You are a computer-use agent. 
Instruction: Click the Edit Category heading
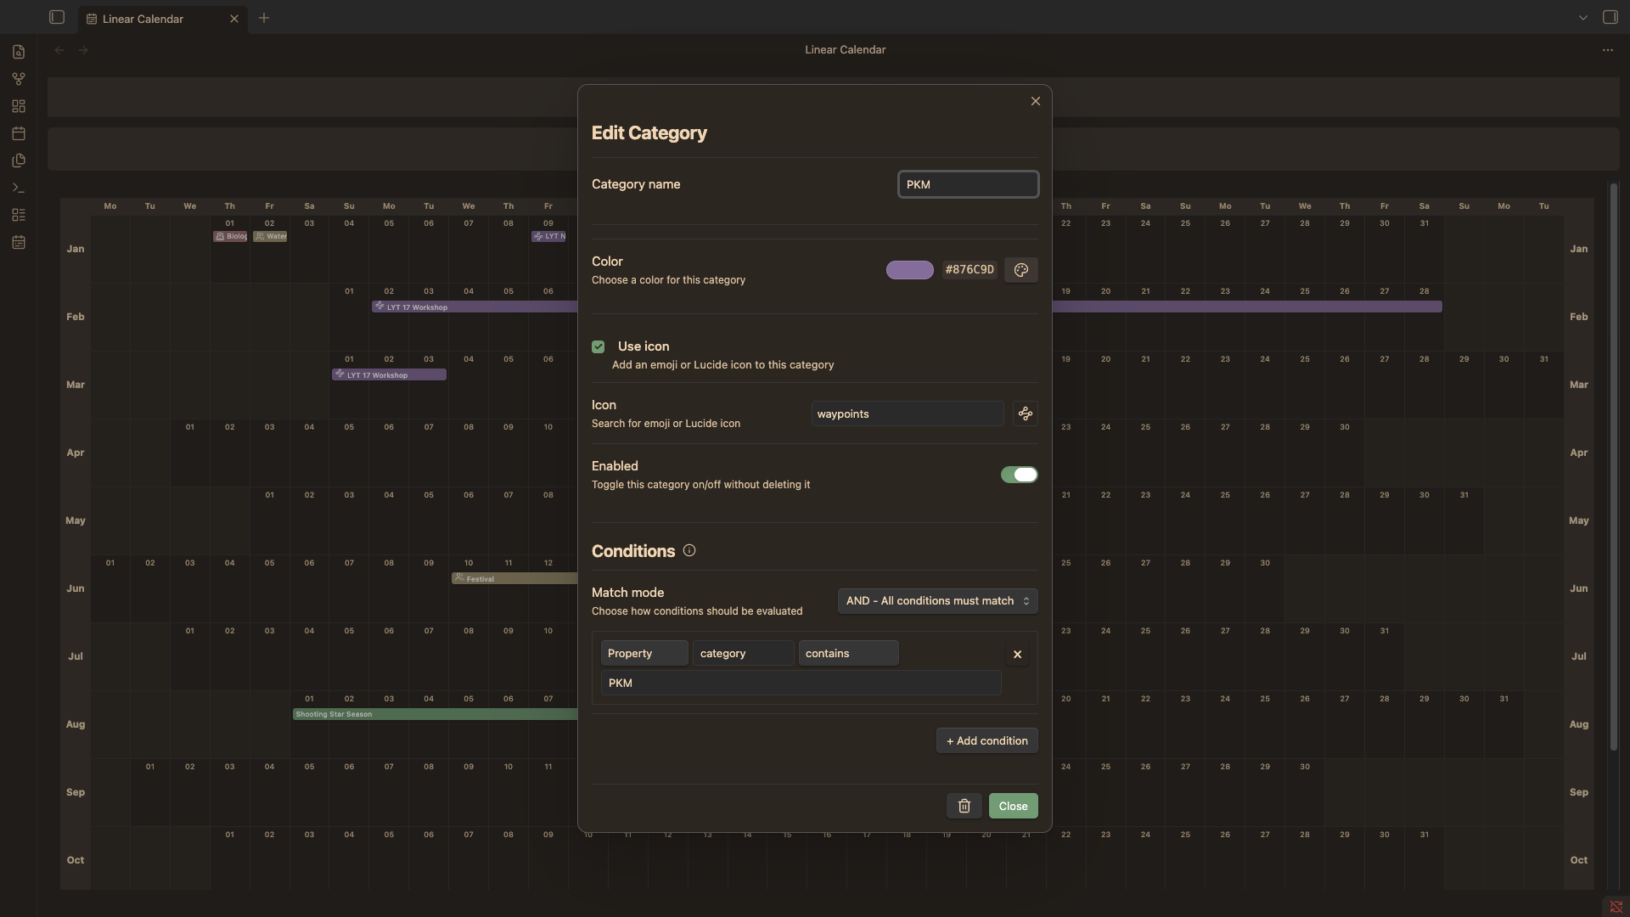[649, 133]
